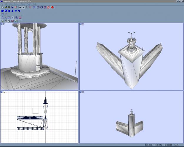This screenshot has width=184, height=147.
Task: Select the hand pan tool
Action: pyautogui.click(x=6, y=21)
